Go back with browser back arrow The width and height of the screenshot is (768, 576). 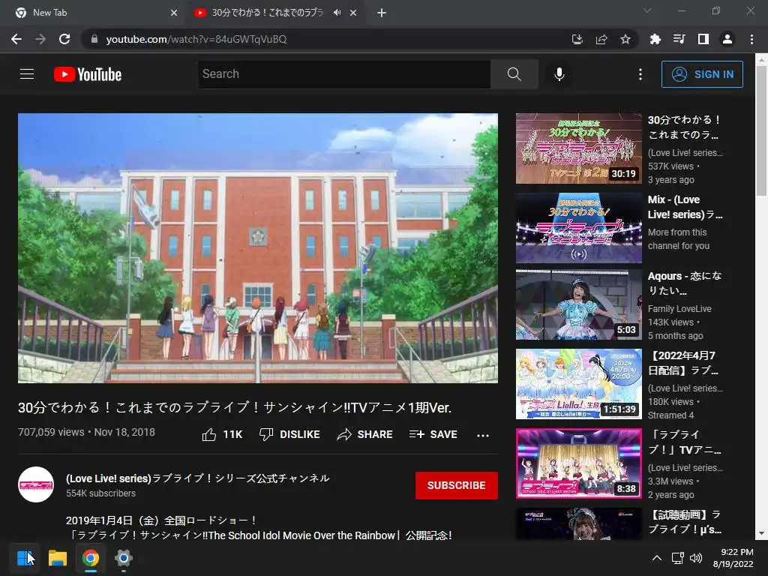(x=16, y=39)
